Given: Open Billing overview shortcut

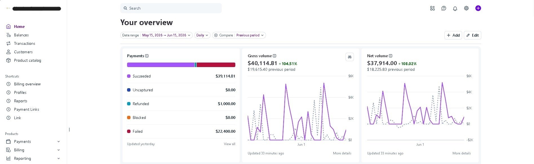Looking at the screenshot, I should pyautogui.click(x=27, y=84).
